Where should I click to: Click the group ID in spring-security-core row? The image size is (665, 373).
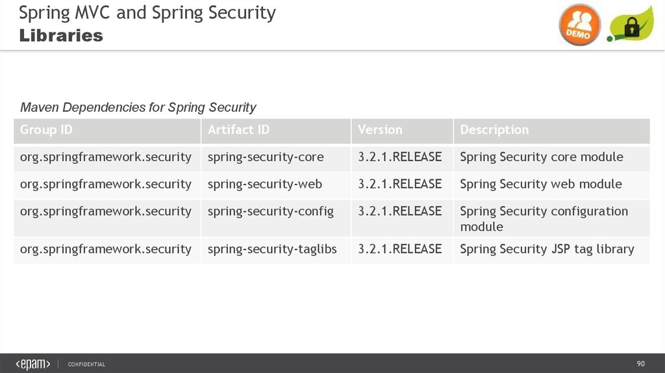[106, 157]
